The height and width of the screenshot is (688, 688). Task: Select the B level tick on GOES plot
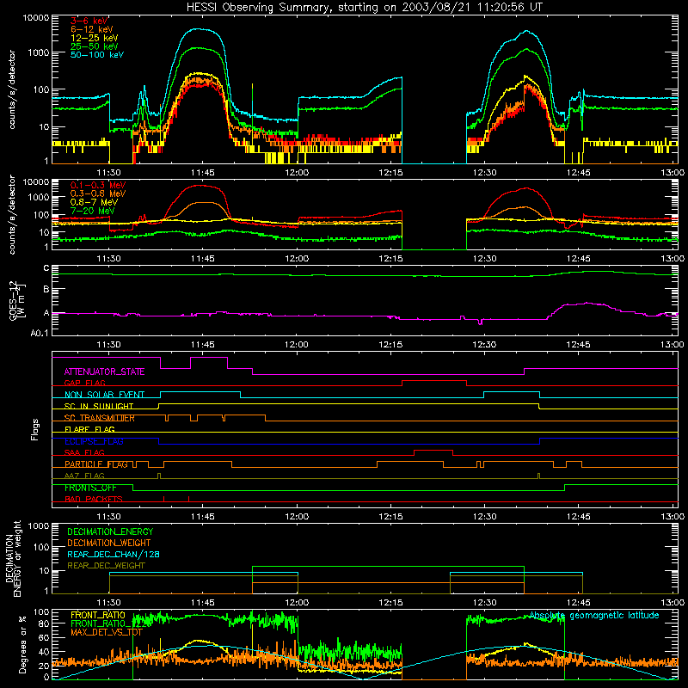(46, 289)
